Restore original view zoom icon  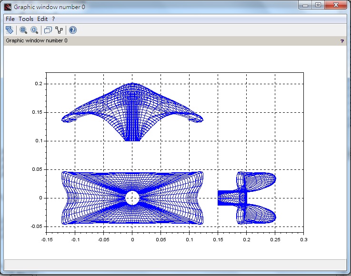click(34, 30)
